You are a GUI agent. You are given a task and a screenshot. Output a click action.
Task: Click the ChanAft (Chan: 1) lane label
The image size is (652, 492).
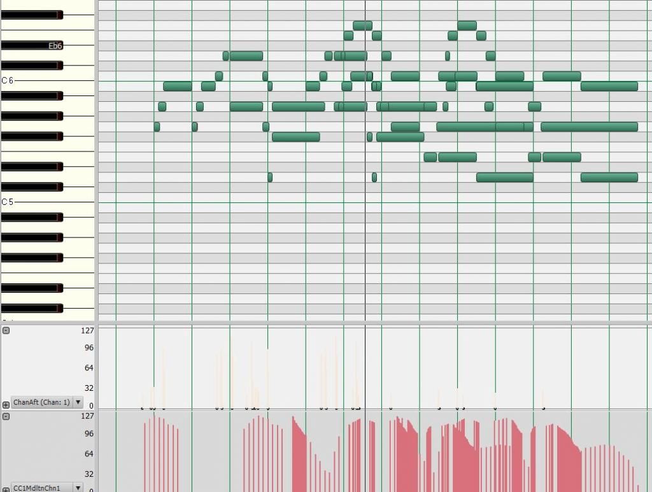[x=41, y=402]
